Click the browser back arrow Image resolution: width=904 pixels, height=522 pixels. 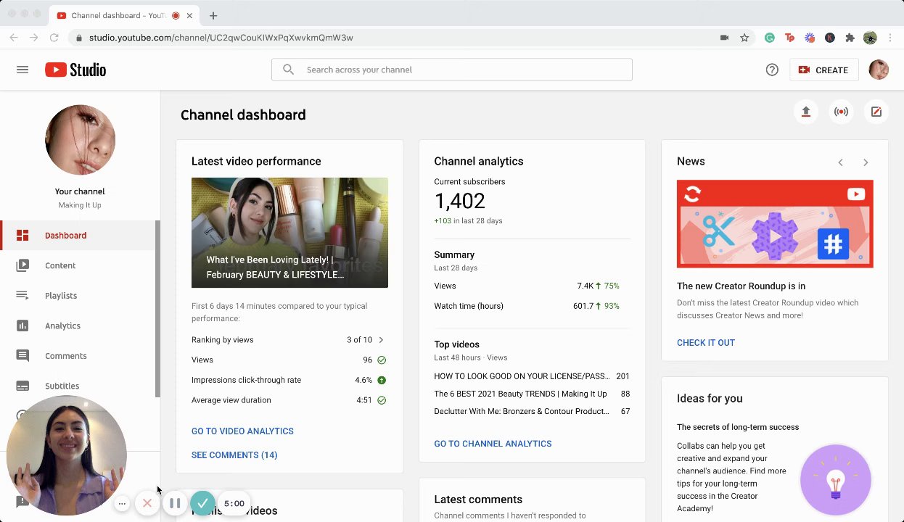pyautogui.click(x=13, y=38)
